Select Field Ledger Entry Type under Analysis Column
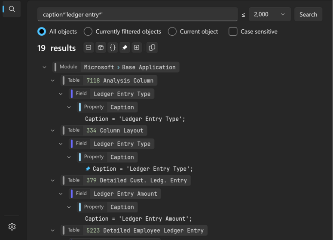Viewport: 333px width, 240px height. (111, 94)
